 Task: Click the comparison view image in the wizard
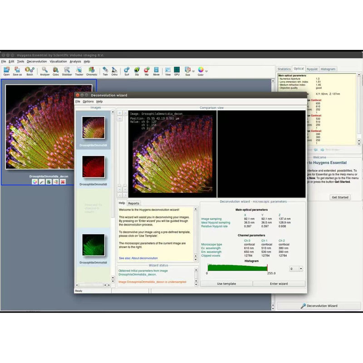(x=172, y=154)
